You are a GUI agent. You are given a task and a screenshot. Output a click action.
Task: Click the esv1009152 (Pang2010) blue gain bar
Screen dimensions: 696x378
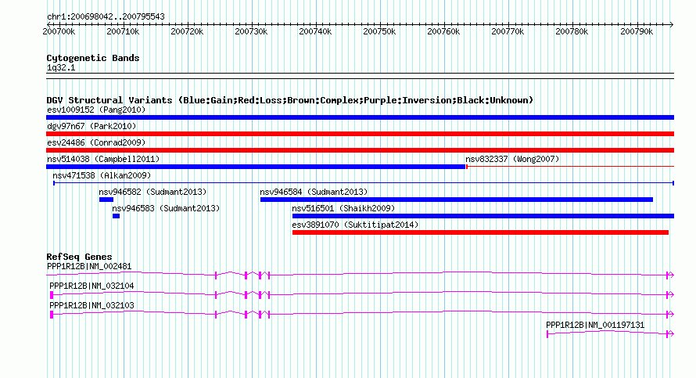point(360,117)
